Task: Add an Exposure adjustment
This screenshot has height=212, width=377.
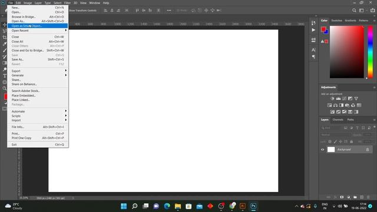Action: (x=350, y=98)
